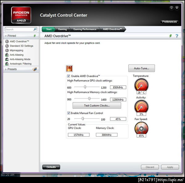Click the Defaults button
The image size is (185, 183).
point(51,167)
